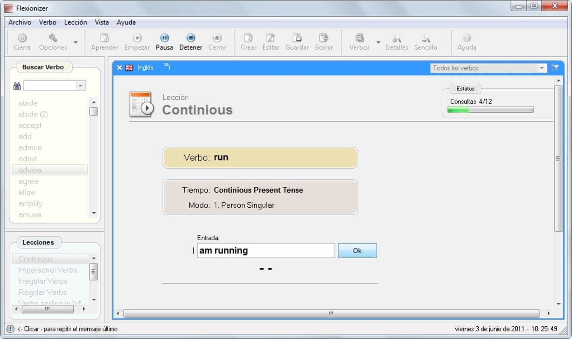Expand the Opciones dropdown arrow
This screenshot has width=572, height=339.
[x=75, y=42]
